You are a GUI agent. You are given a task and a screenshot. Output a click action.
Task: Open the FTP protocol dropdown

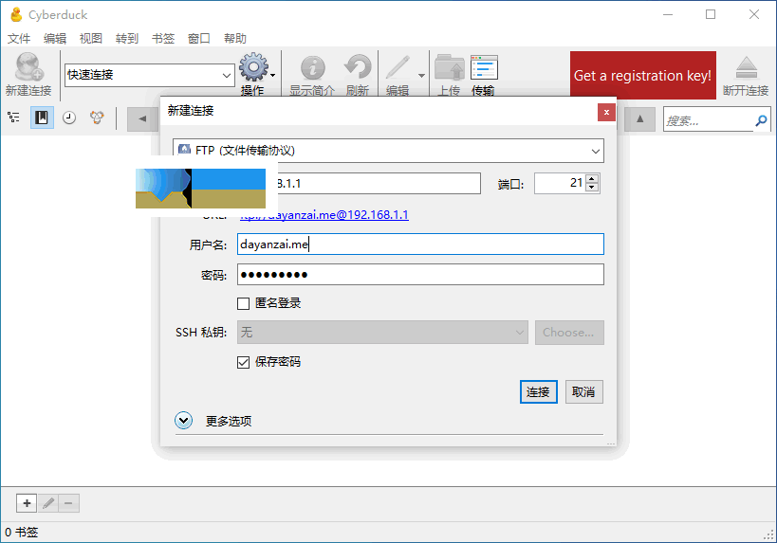389,151
